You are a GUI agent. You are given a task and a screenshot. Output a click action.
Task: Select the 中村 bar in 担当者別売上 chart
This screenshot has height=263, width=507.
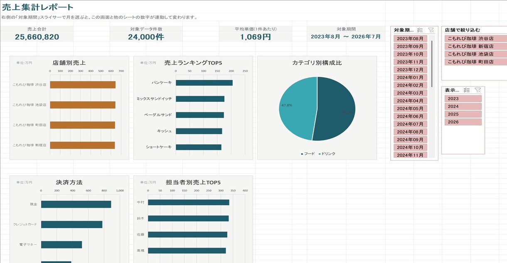(x=188, y=202)
